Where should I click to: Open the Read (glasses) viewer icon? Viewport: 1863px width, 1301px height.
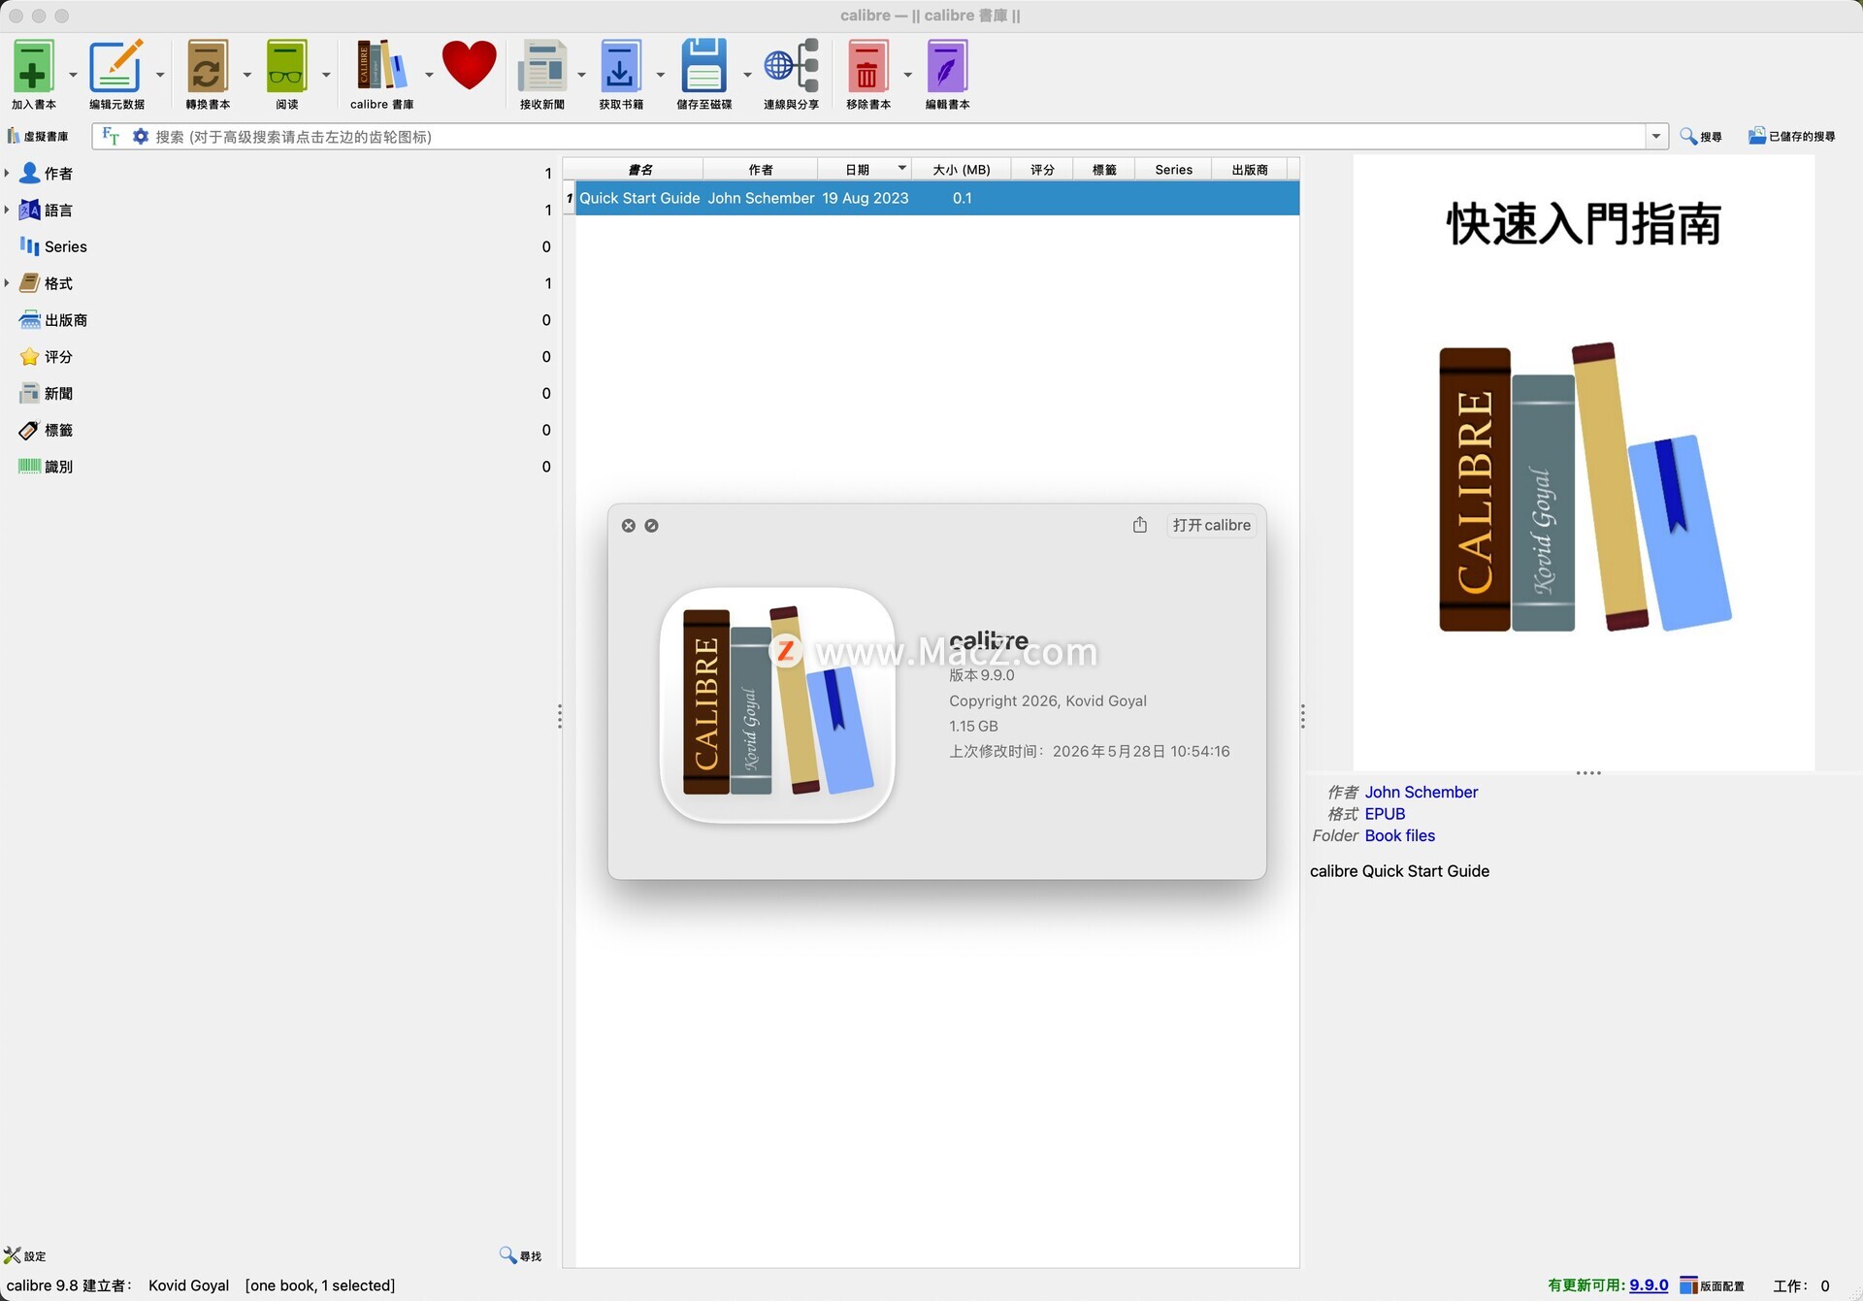coord(286,67)
